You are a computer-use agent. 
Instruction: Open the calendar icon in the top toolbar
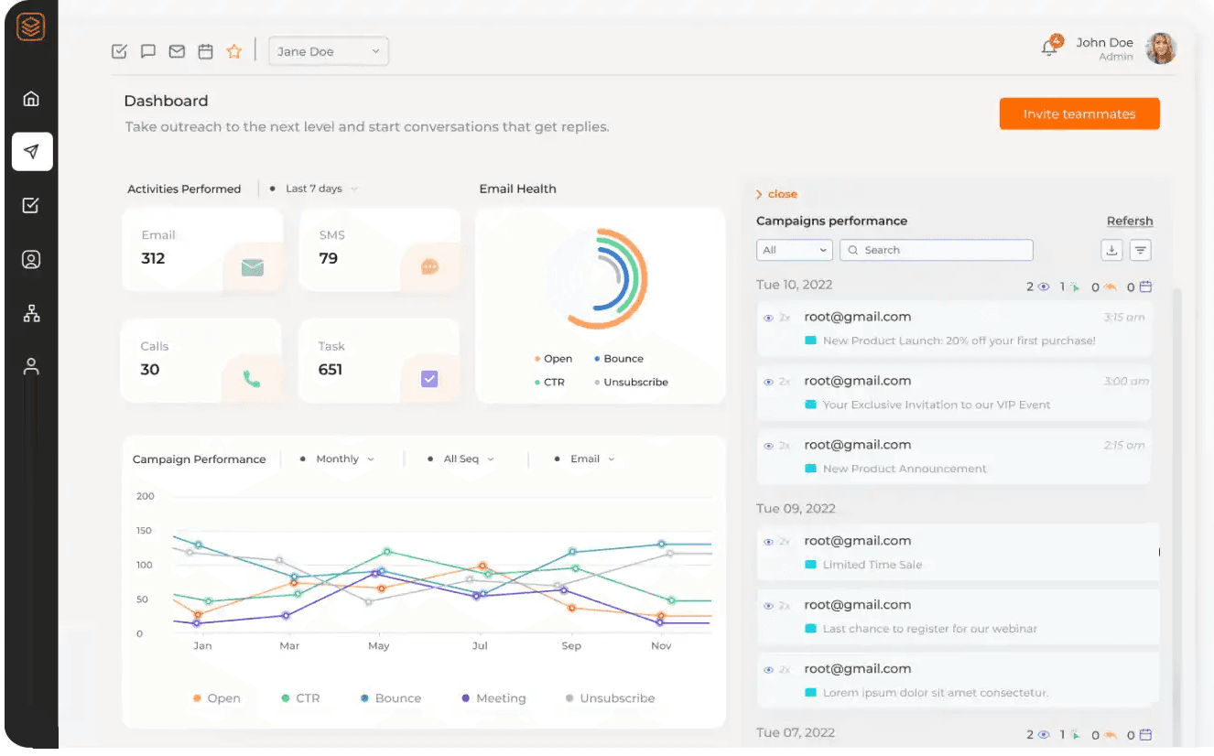tap(205, 51)
